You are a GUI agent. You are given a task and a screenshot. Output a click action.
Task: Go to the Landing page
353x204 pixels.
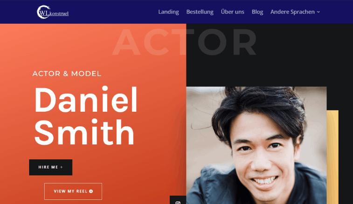(x=168, y=12)
